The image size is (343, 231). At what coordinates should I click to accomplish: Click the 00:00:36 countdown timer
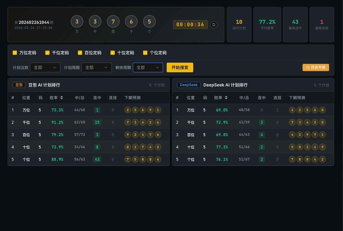pos(190,25)
